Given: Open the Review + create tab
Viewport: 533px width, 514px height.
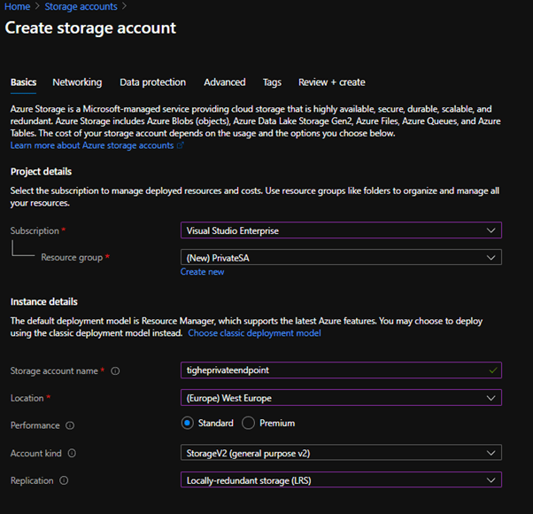Looking at the screenshot, I should coord(331,82).
